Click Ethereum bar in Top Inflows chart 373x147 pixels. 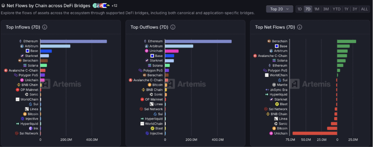click(74, 41)
